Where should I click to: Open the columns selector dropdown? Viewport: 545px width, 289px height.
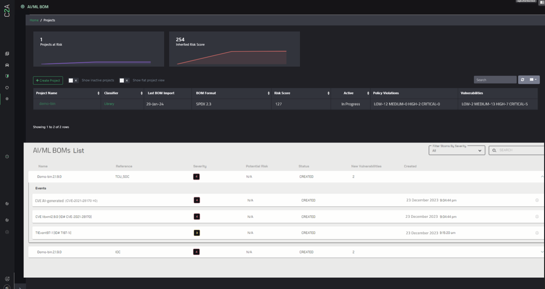click(x=534, y=80)
